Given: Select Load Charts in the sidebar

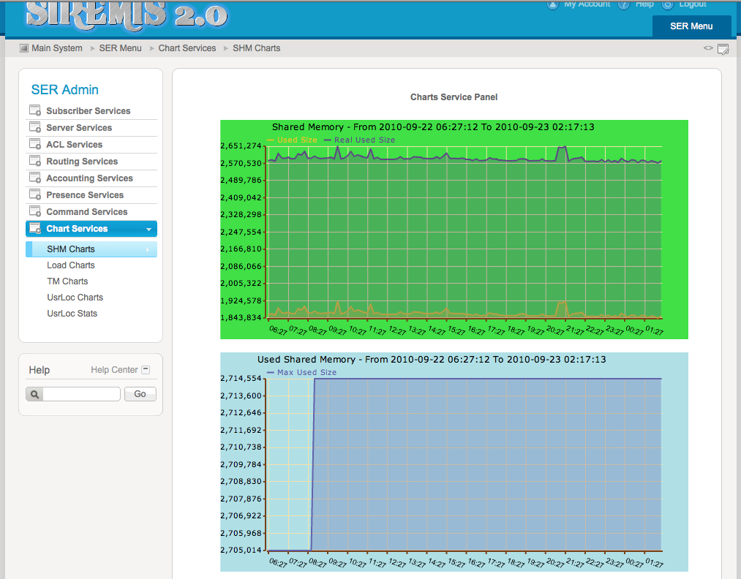Looking at the screenshot, I should (71, 265).
